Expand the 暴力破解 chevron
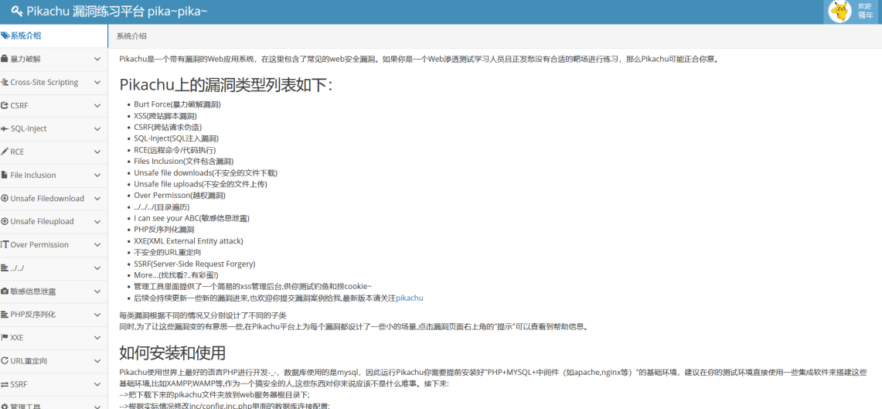This screenshot has height=409, width=882. tap(97, 59)
